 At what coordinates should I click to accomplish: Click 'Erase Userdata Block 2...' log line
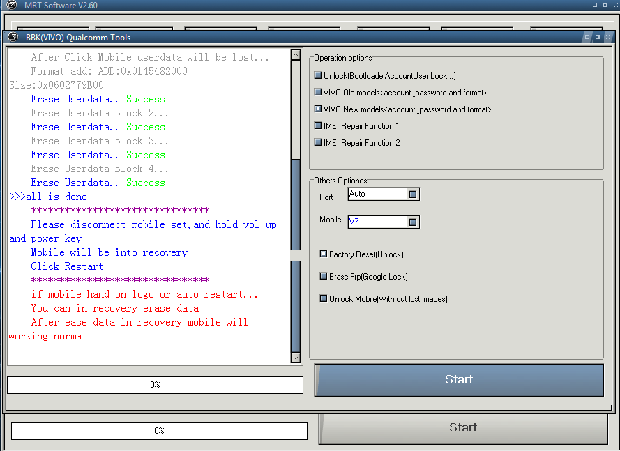coord(100,113)
